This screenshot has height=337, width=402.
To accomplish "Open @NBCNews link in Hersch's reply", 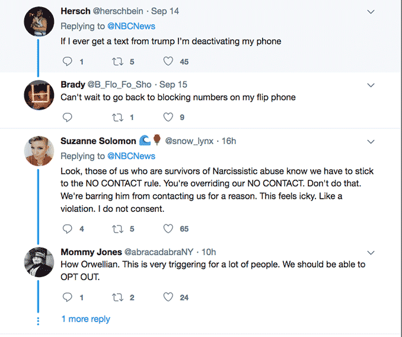I will click(131, 26).
